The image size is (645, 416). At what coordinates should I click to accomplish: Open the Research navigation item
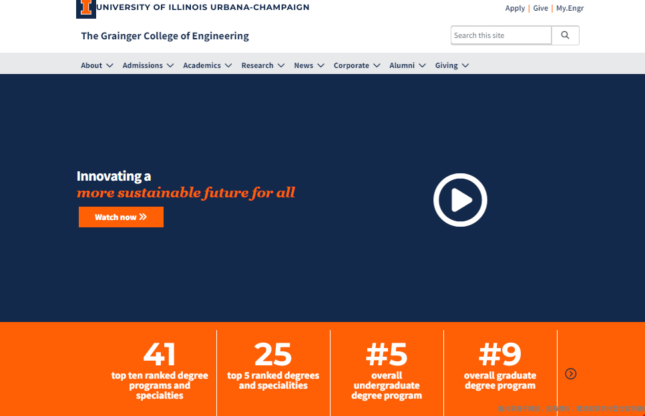(258, 65)
